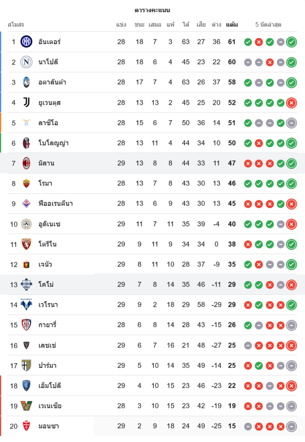Click the Inter club crest
Screen dimensions: 305x442
26,42
